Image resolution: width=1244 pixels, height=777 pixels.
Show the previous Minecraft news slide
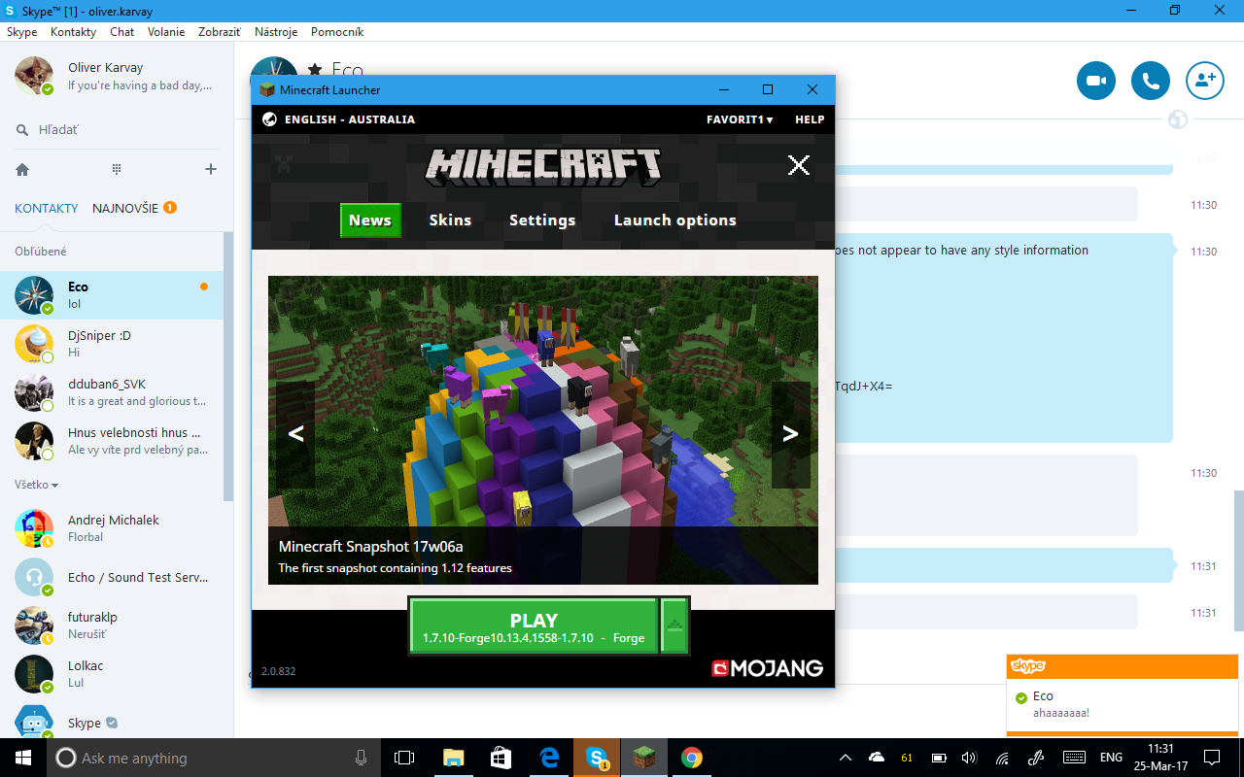[295, 434]
